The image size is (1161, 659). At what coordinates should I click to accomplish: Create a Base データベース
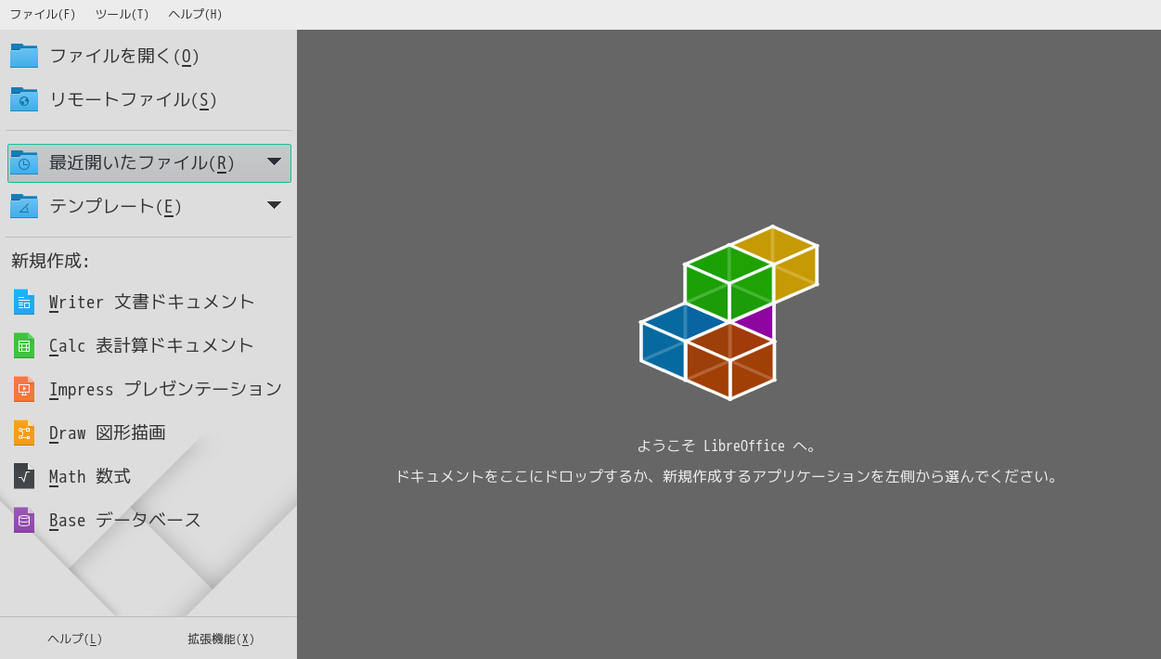click(125, 520)
